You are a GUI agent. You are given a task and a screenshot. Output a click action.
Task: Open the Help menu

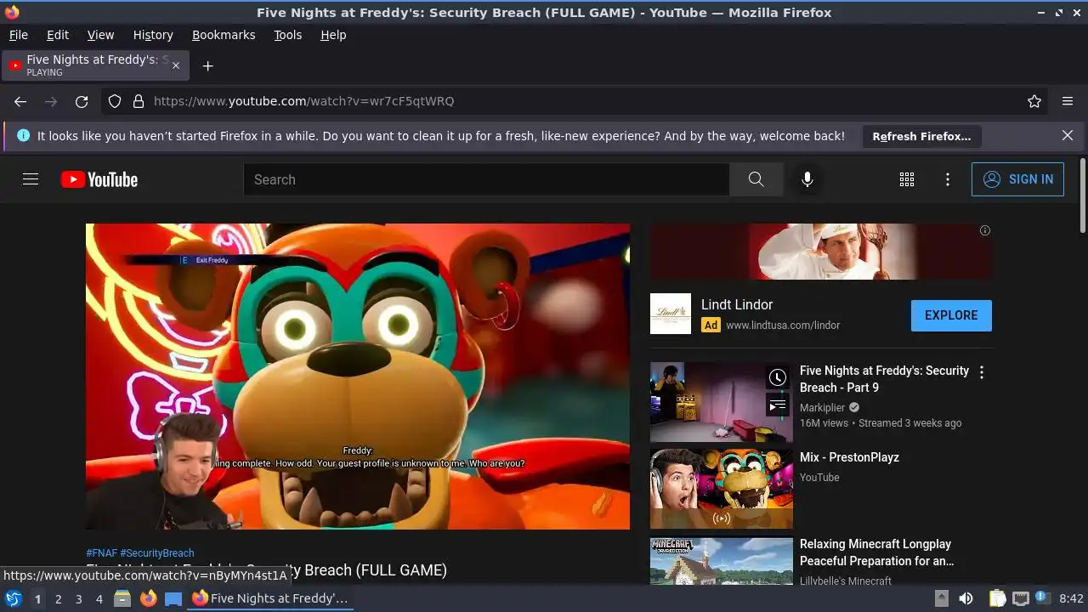[333, 35]
